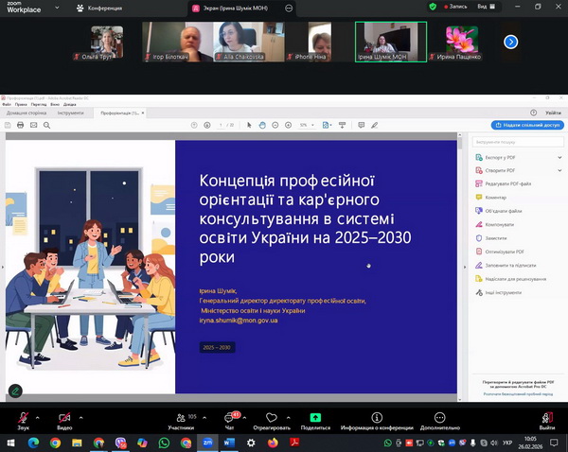Open the Участники participants panel
Screen dimensions: 568x452
tap(180, 417)
